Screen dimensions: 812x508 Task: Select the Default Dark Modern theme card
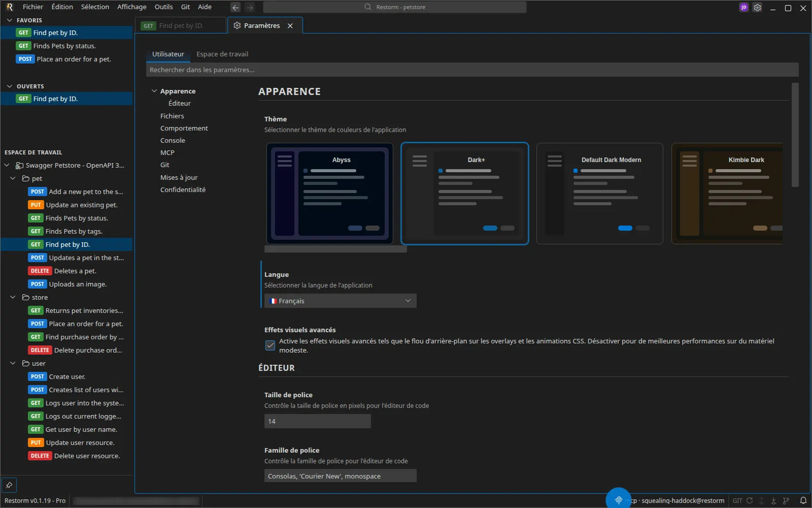coord(599,194)
